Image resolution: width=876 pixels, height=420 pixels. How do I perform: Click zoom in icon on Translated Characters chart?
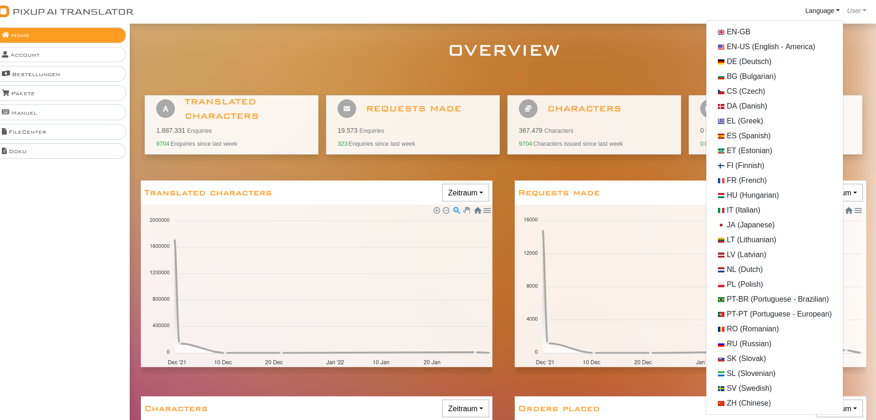[x=437, y=211]
